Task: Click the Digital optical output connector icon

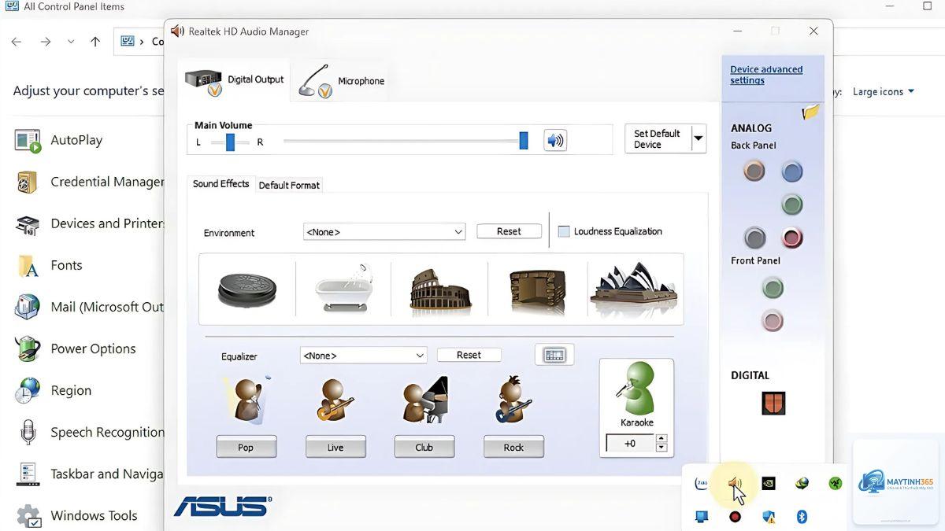Action: pos(773,404)
